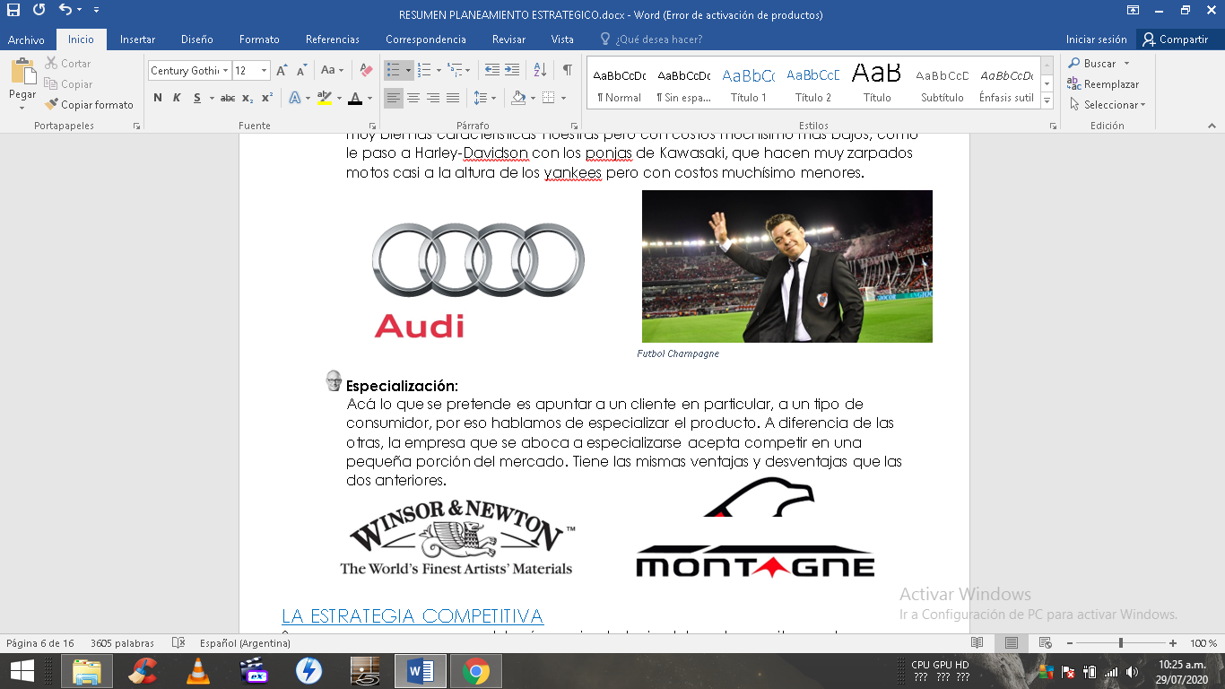Switch to the Revisar tab
Screen dimensions: 1225x689
tap(508, 39)
